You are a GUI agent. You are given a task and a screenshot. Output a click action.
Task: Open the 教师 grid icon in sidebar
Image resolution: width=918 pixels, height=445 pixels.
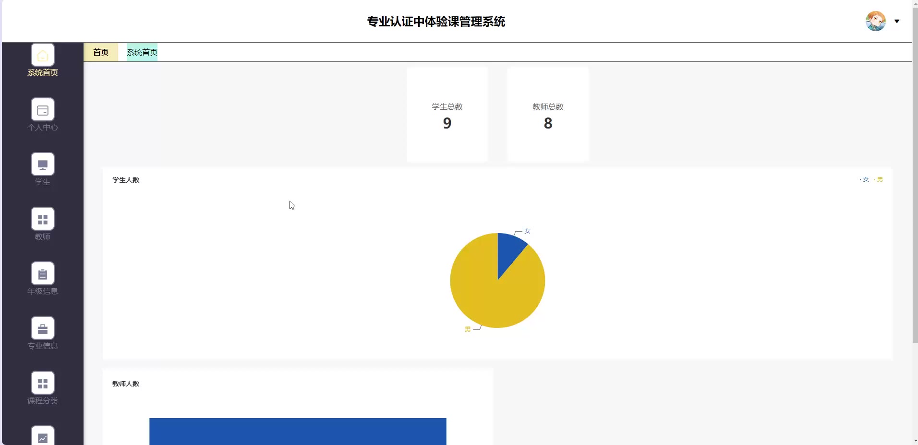(43, 219)
